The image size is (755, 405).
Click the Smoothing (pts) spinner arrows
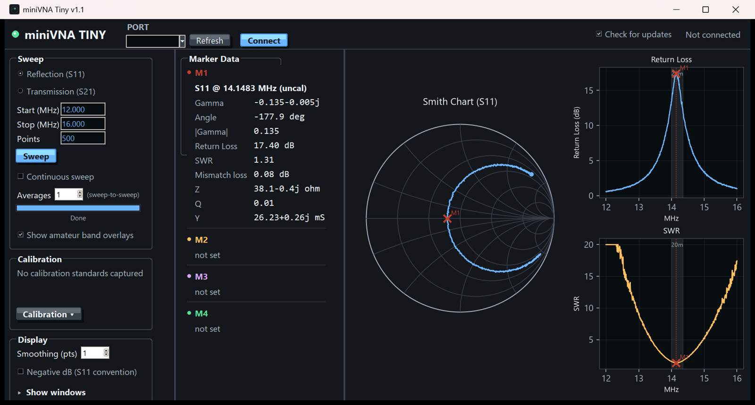106,353
